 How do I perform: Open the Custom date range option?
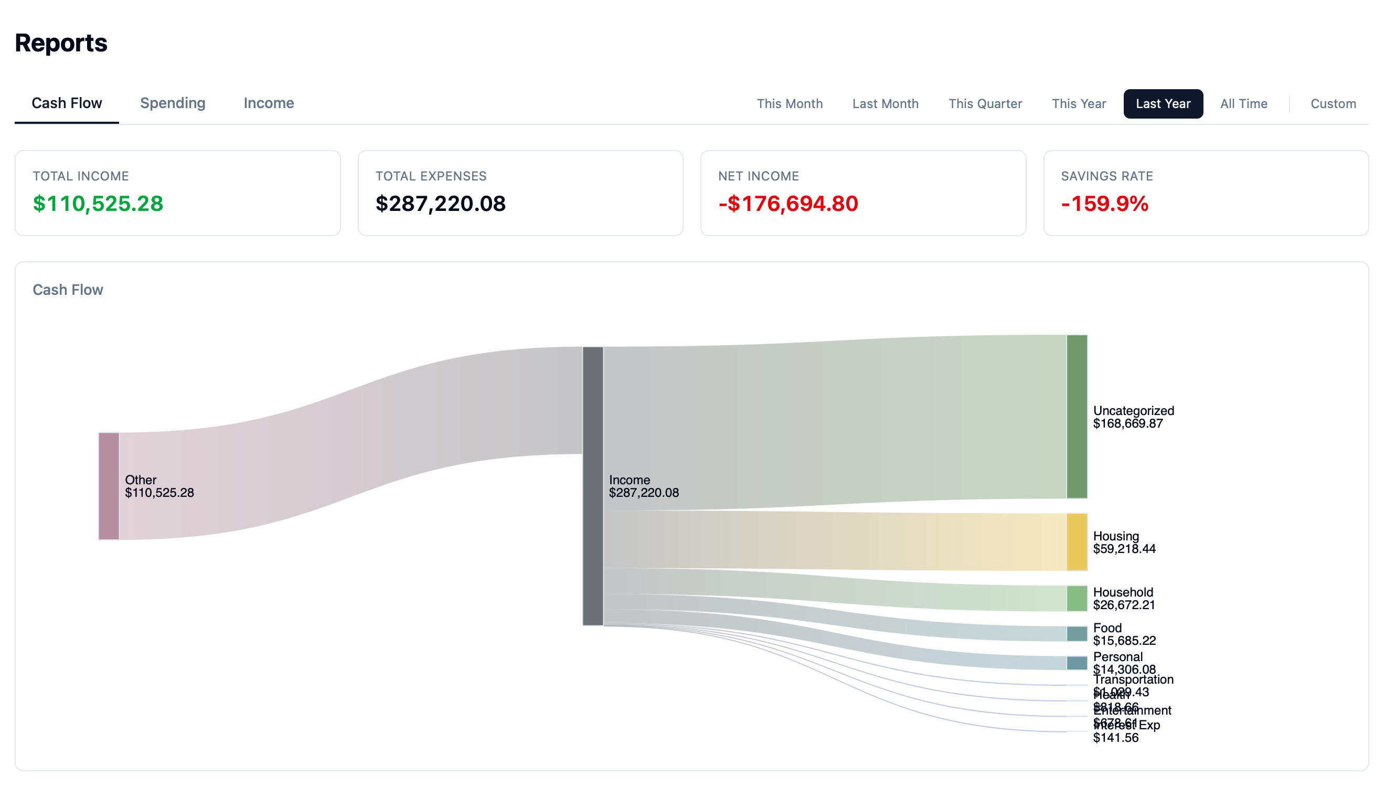tap(1333, 103)
